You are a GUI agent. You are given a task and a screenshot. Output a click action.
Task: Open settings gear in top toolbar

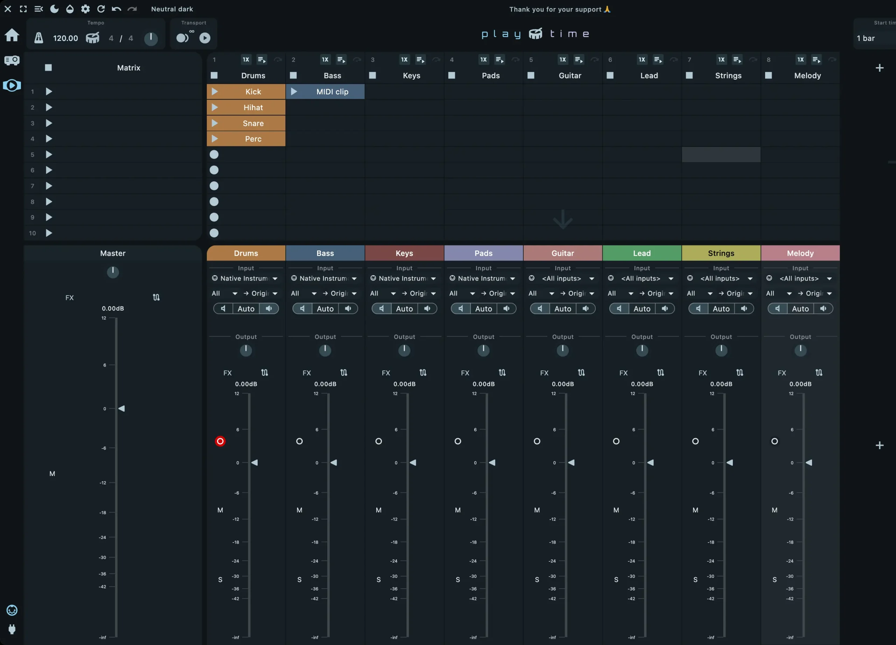point(85,9)
